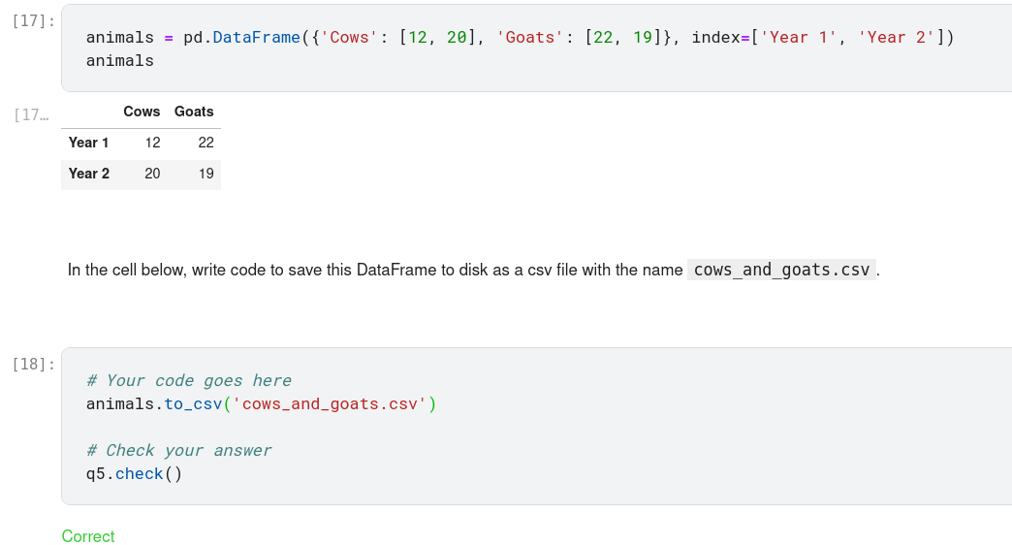Click the Cows value 12 for Year 1

[152, 143]
